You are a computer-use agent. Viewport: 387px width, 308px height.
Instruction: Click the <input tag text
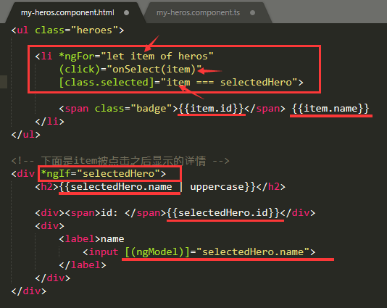click(x=101, y=252)
